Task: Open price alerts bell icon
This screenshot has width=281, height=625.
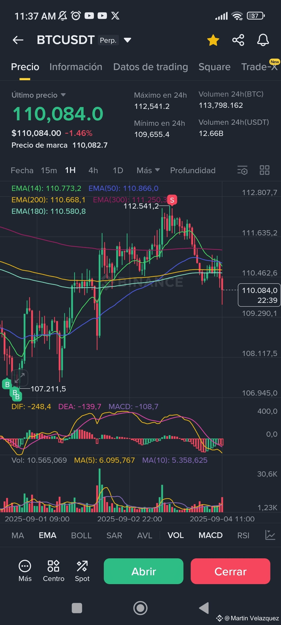Action: pos(263,40)
